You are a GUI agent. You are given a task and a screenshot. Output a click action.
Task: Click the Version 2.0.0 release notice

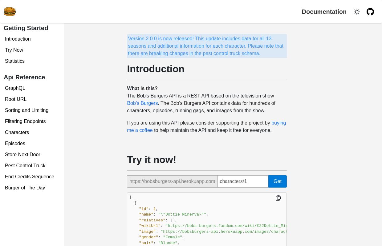coord(207,46)
